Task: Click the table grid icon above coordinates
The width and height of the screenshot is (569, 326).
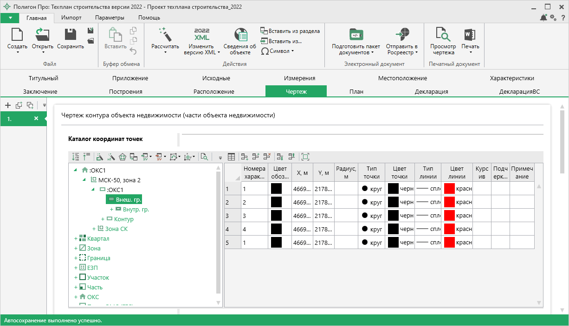Action: (x=231, y=157)
